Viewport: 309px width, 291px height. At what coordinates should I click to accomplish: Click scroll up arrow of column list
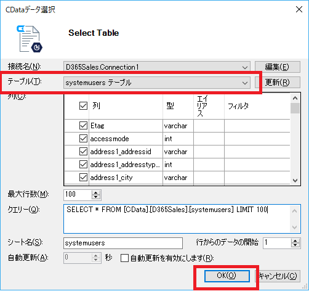coord(295,98)
